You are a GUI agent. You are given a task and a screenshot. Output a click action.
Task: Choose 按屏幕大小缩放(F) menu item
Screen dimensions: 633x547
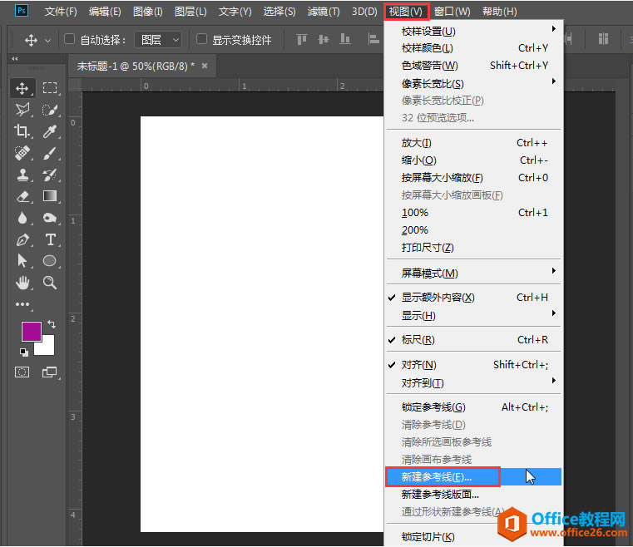coord(473,178)
